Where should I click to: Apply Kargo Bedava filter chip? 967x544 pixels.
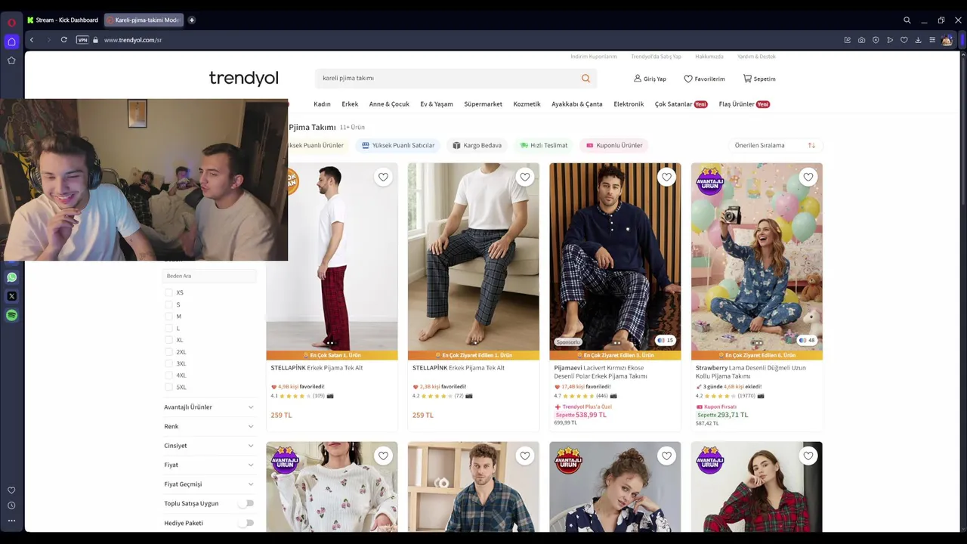pyautogui.click(x=477, y=145)
